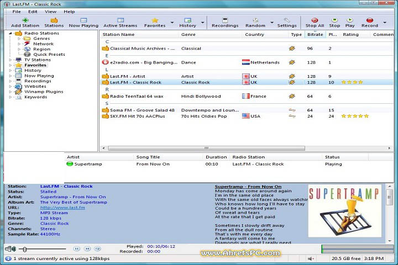The image size is (398, 265).
Task: Click the third round playback control button
Action: pos(97,249)
